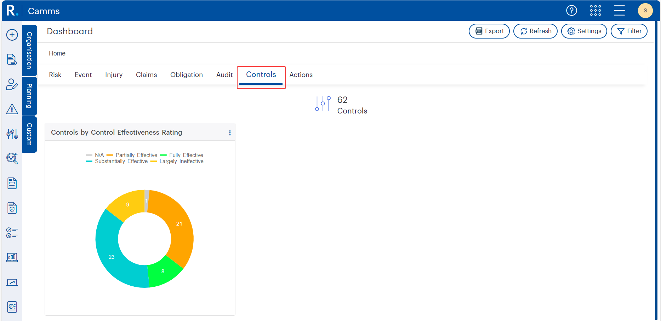This screenshot has height=321, width=661.
Task: Expand the Custom side panel
Action: 30,134
